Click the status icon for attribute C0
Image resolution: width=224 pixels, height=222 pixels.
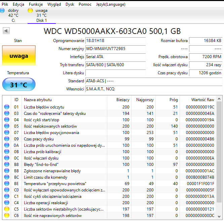7,190
